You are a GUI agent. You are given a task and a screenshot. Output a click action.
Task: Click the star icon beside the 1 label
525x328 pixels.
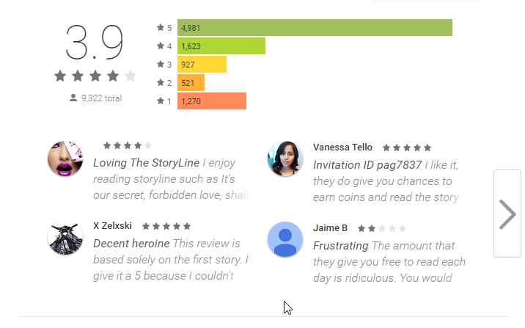160,101
